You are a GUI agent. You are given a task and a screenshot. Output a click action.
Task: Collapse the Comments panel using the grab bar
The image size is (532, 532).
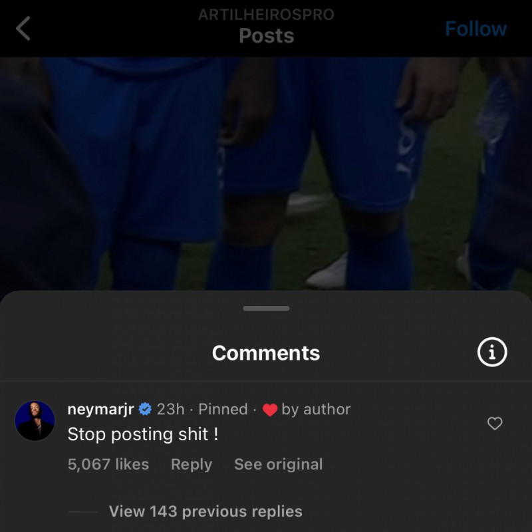266,308
